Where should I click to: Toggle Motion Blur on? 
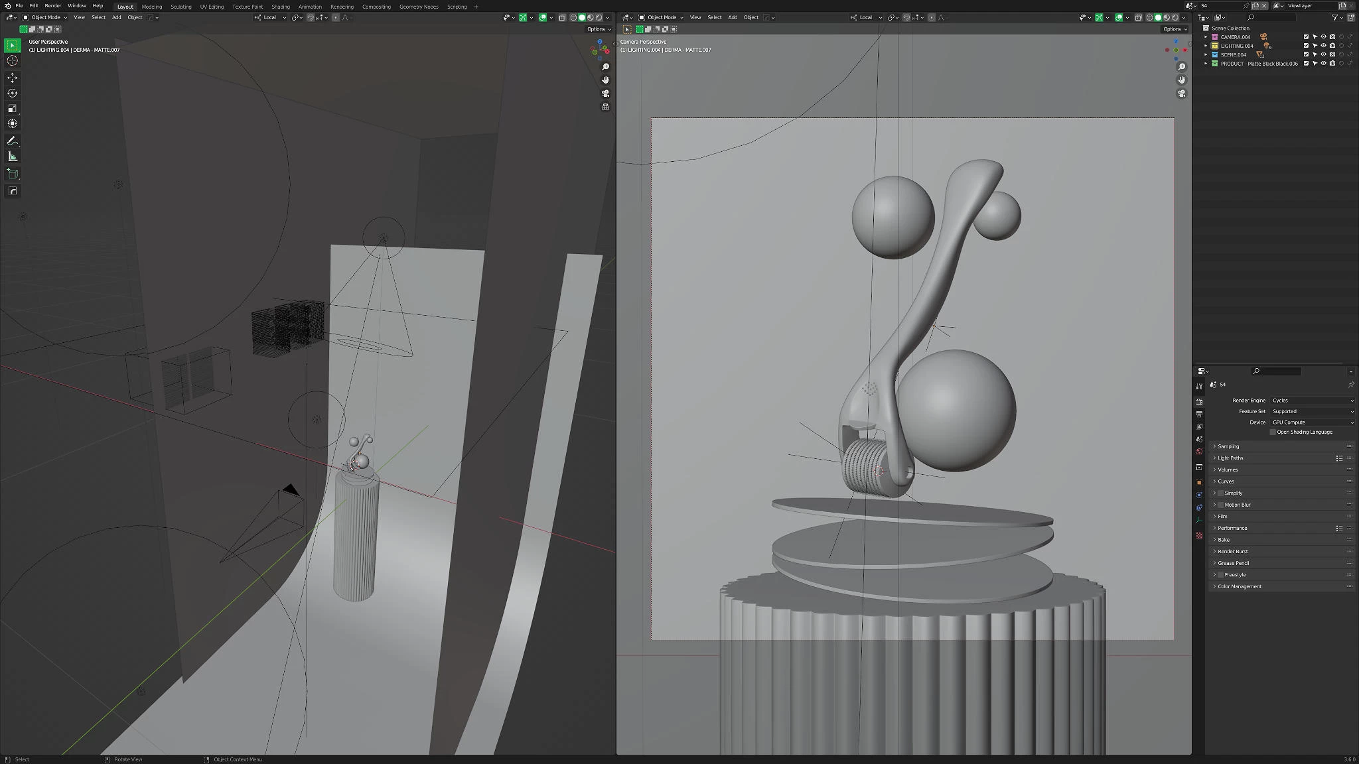coord(1221,505)
